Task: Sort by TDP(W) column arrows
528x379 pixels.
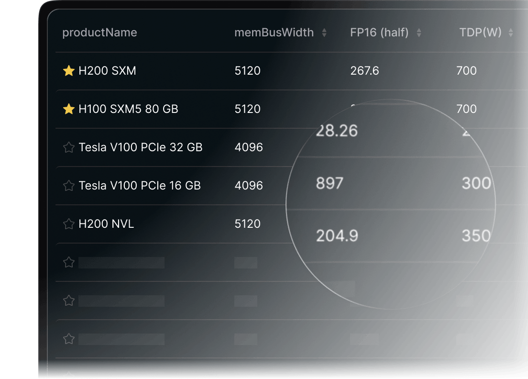Action: point(511,33)
